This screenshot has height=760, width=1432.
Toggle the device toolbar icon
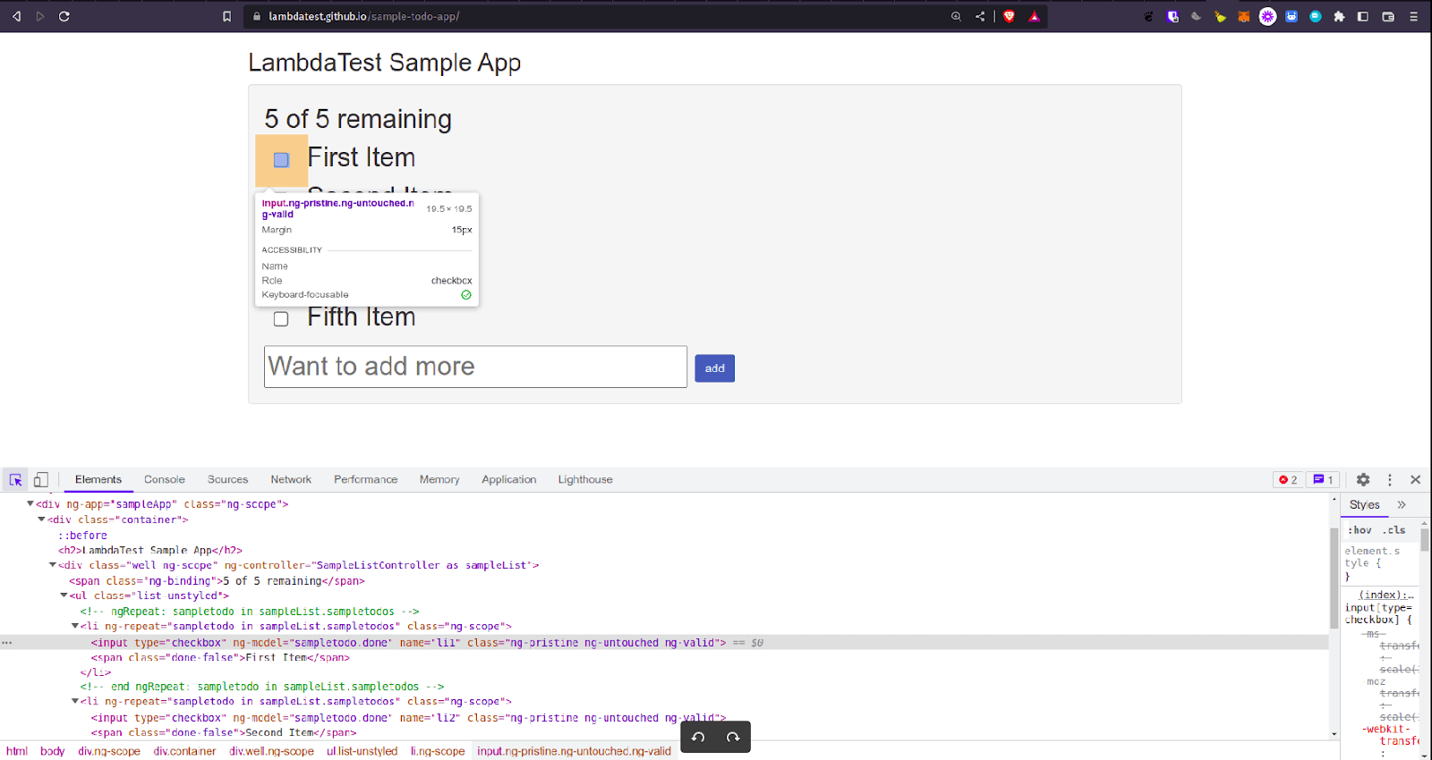click(x=41, y=480)
